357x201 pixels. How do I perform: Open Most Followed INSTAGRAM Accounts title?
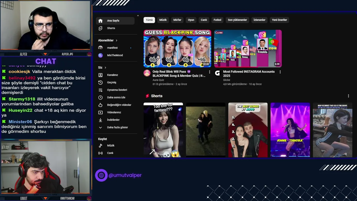point(249,74)
